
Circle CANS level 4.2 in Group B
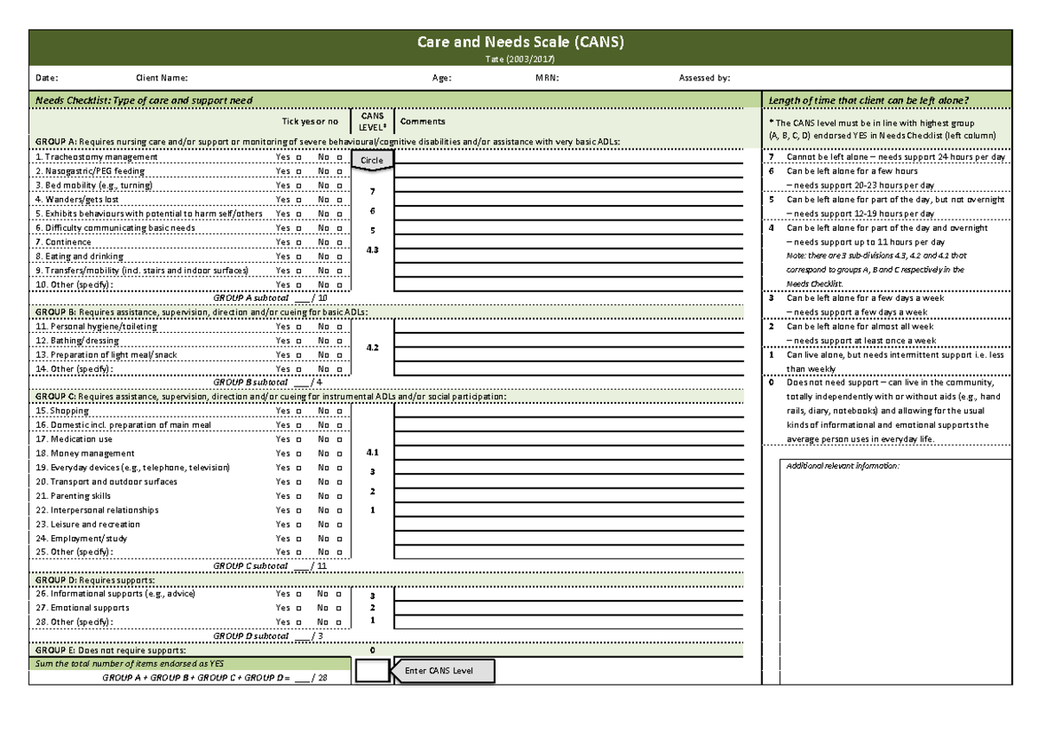pos(374,345)
